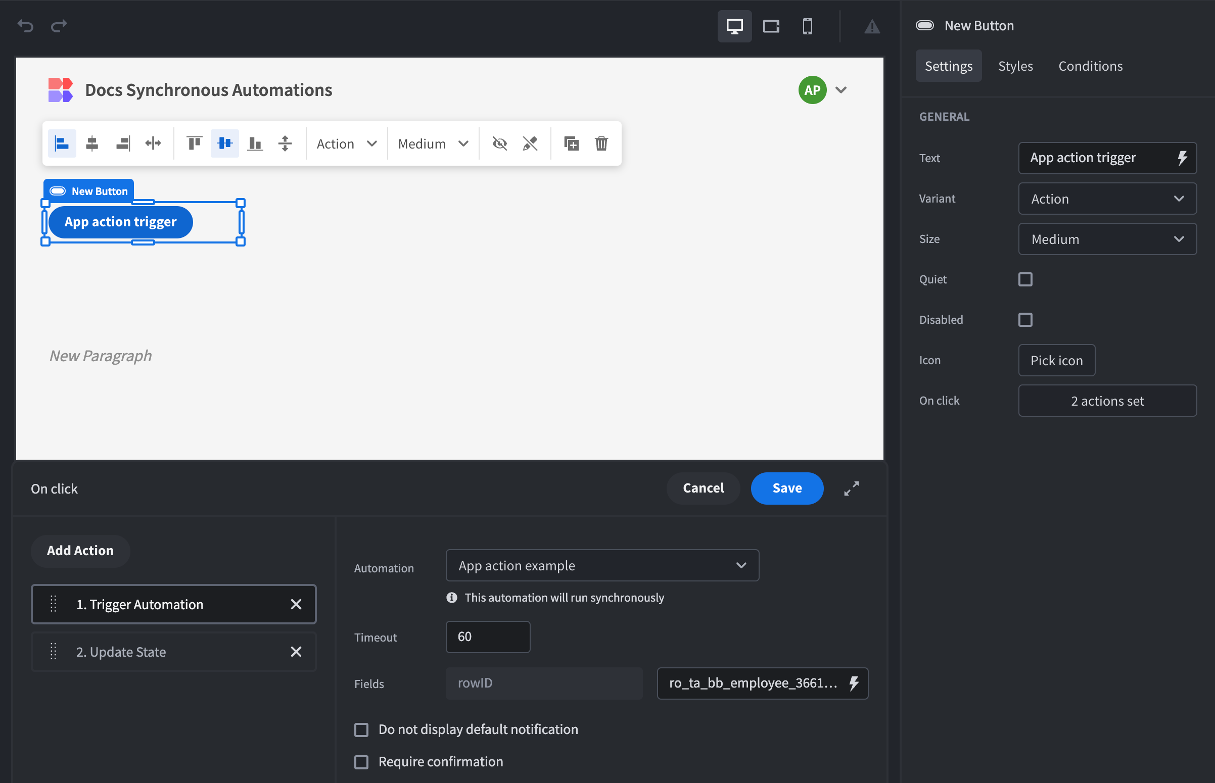Expand the On click drawer fullscreen icon

(852, 488)
